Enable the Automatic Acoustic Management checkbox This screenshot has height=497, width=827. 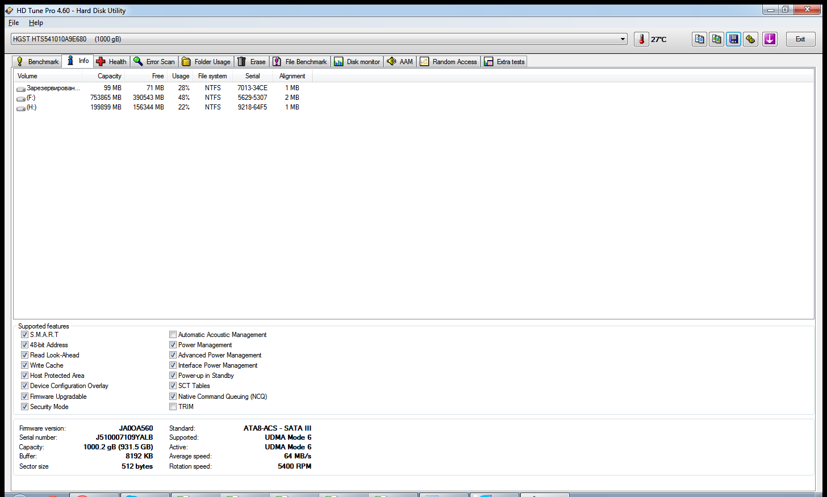tap(173, 335)
